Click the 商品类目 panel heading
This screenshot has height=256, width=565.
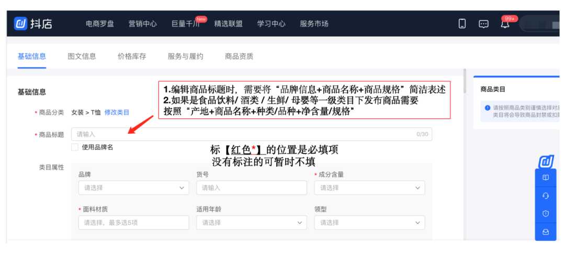(x=493, y=89)
